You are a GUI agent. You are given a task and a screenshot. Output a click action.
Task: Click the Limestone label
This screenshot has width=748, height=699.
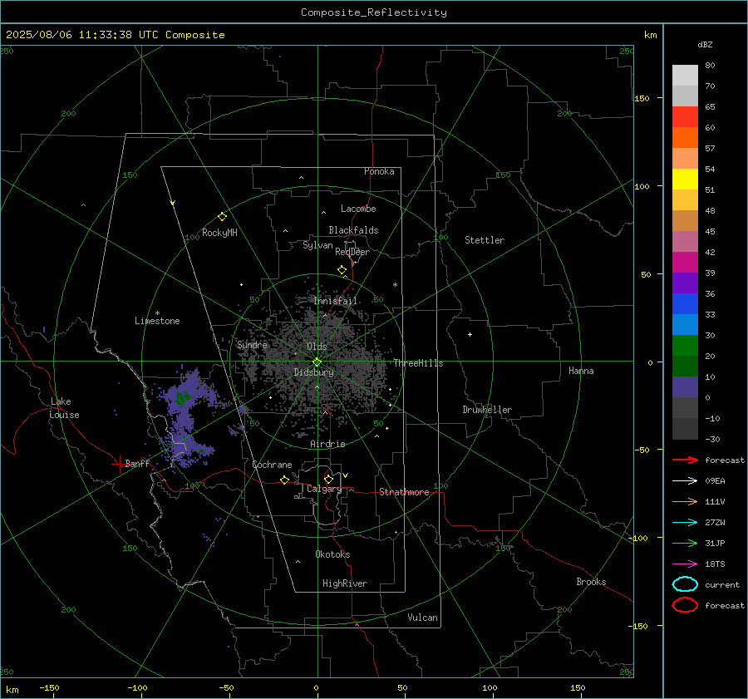click(157, 321)
